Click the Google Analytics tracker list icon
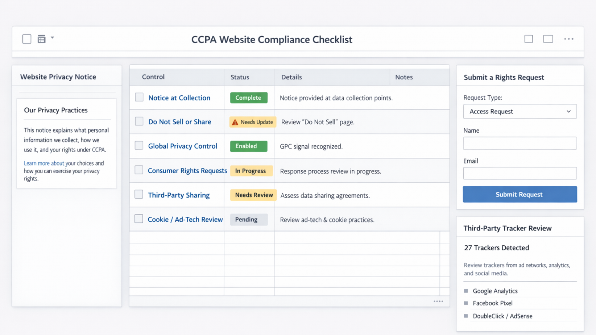 [466, 291]
